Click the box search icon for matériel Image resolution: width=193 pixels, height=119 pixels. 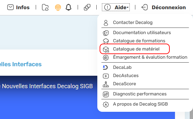click(x=106, y=50)
